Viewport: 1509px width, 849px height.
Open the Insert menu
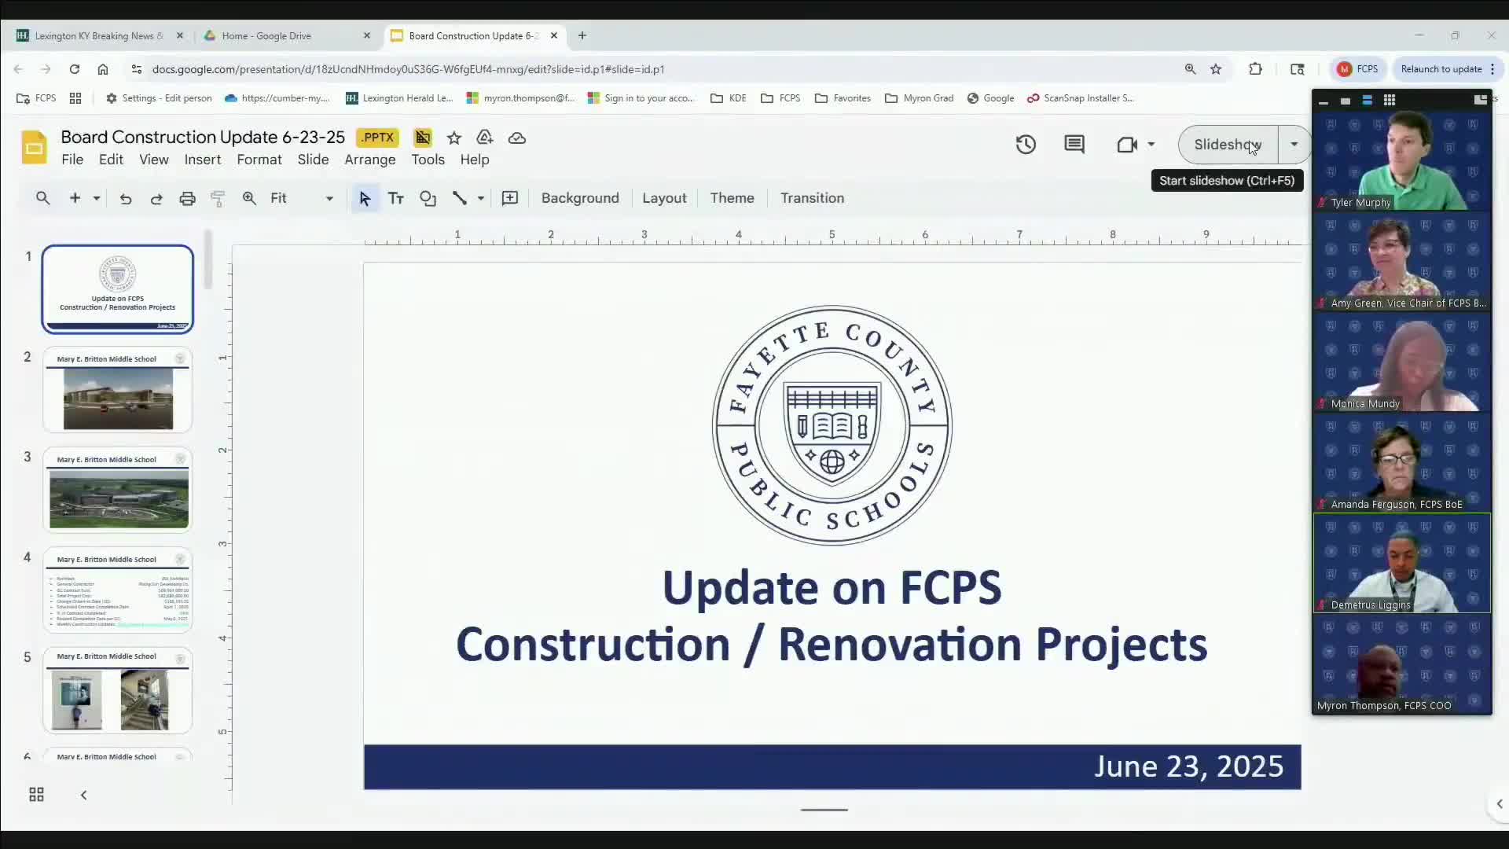click(202, 160)
